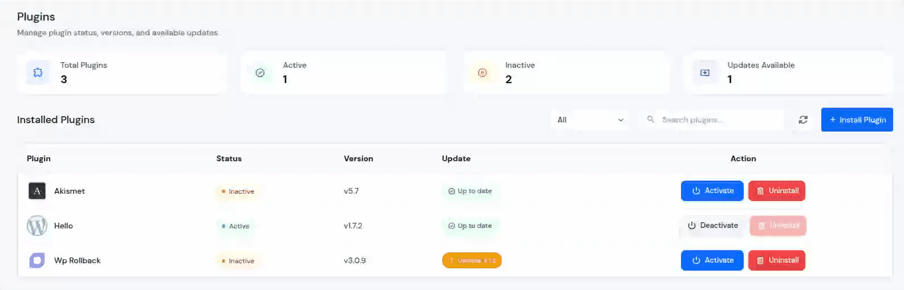Viewport: 904px width, 290px height.
Task: Click the Status column header
Action: coord(229,158)
